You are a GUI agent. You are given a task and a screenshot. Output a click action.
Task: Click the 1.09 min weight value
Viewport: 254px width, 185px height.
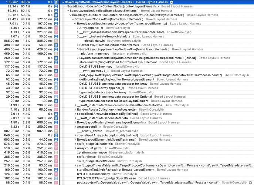(x=12, y=2)
